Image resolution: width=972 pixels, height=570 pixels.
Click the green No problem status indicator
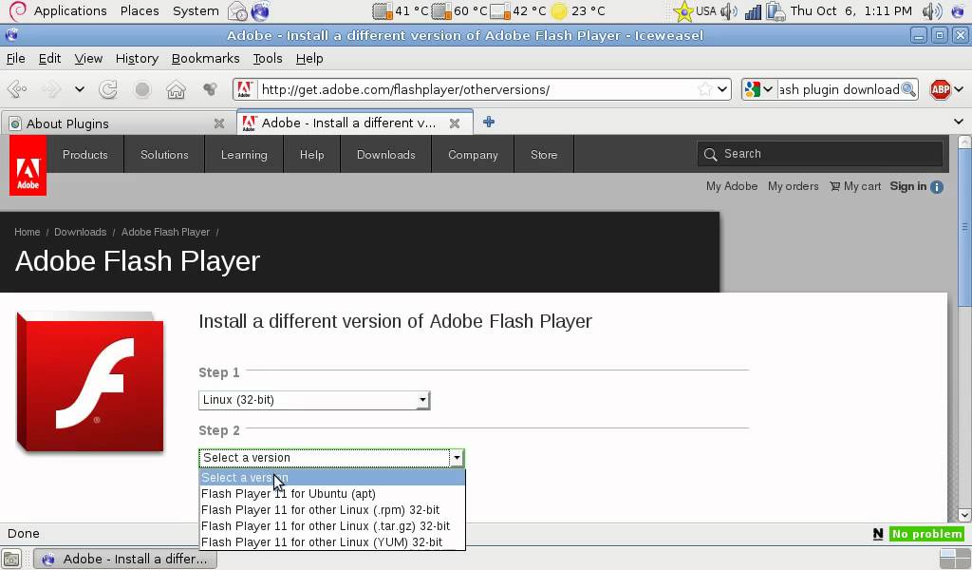coord(927,533)
